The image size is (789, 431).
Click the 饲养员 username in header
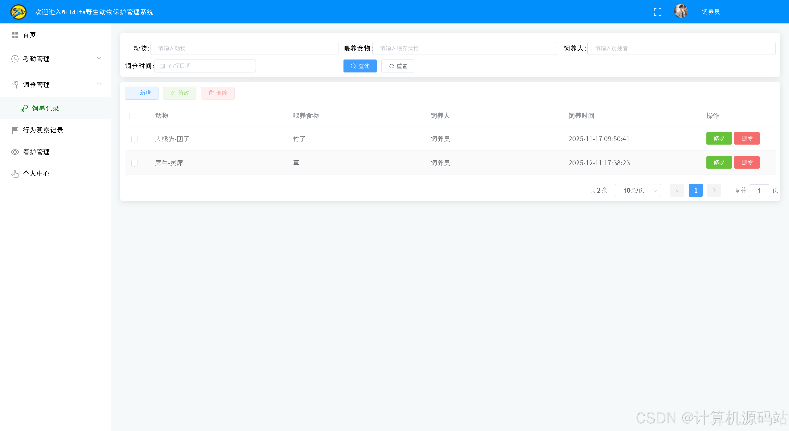tap(711, 12)
